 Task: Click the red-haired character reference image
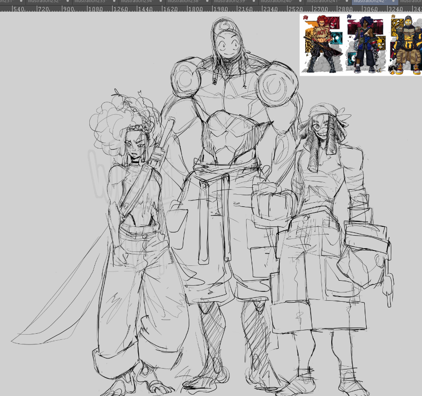(x=322, y=44)
